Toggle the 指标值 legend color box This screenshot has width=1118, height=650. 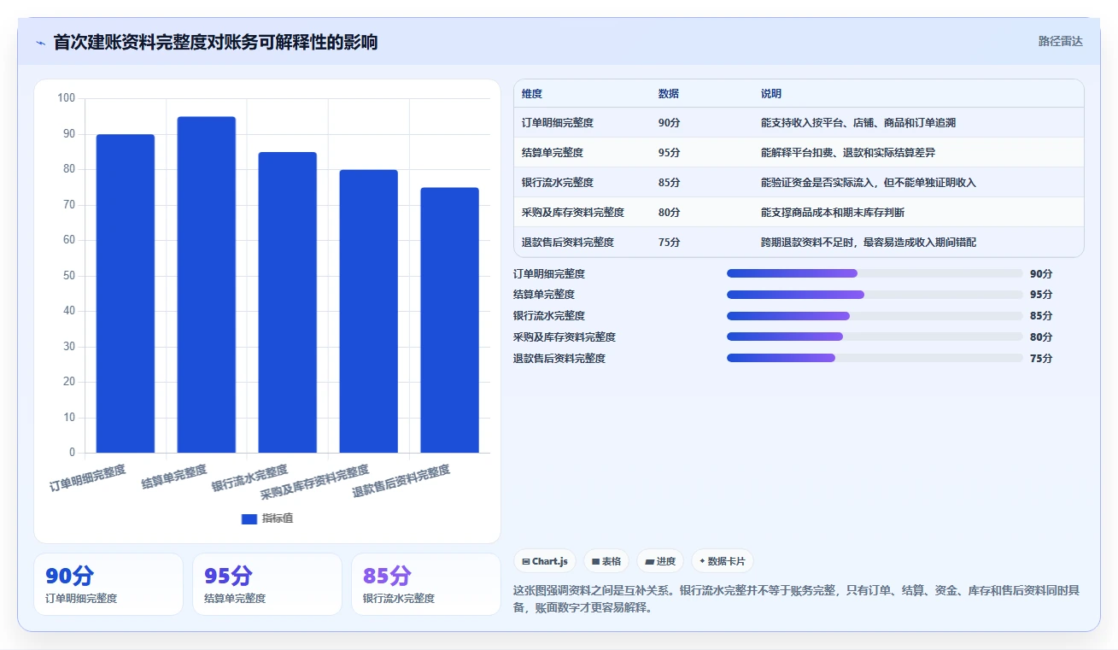[249, 518]
